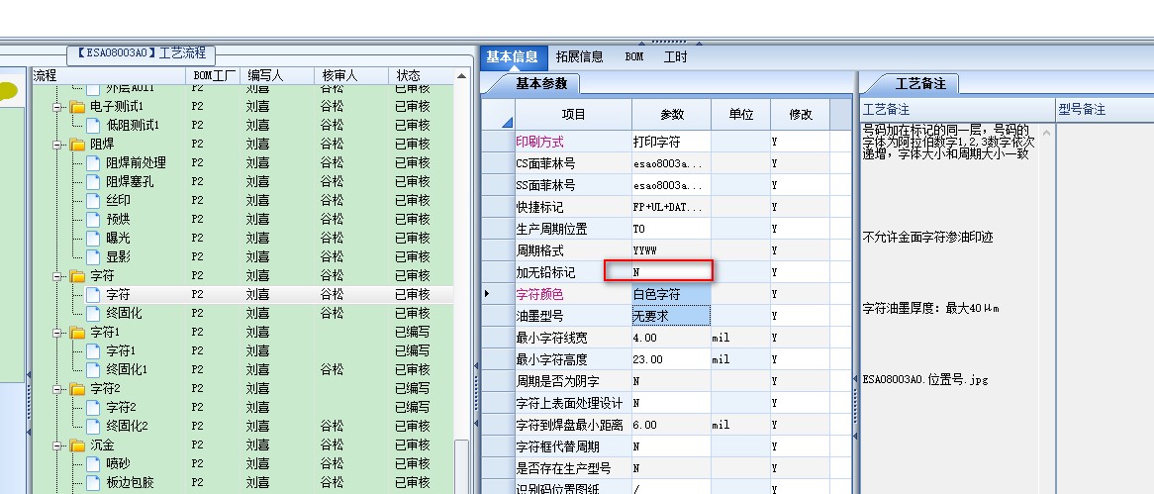Click the parameter grid select-all corner cell
1154x494 pixels.
click(x=498, y=114)
